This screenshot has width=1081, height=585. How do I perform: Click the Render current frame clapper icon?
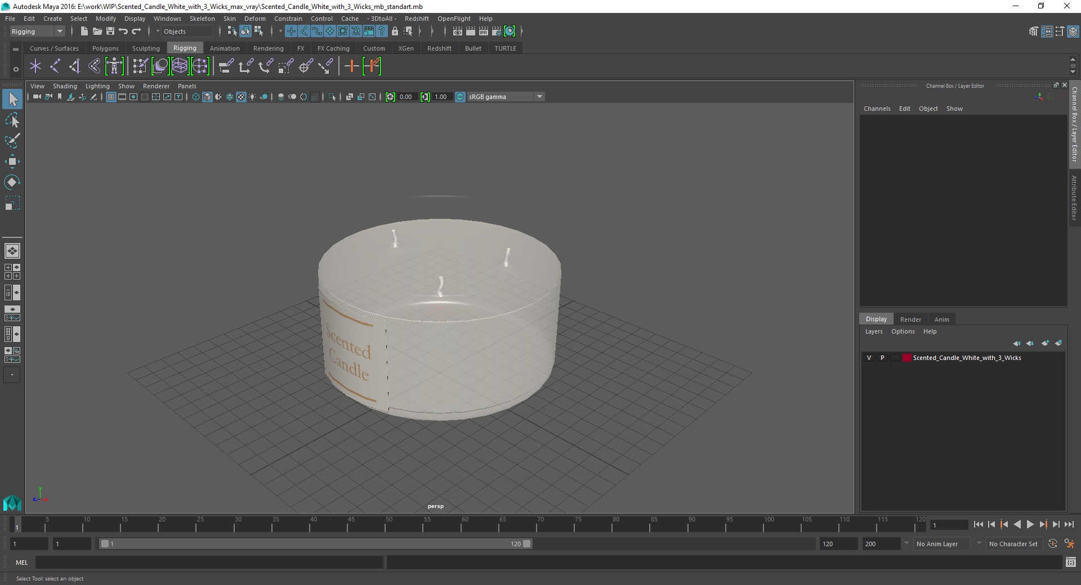click(x=471, y=31)
